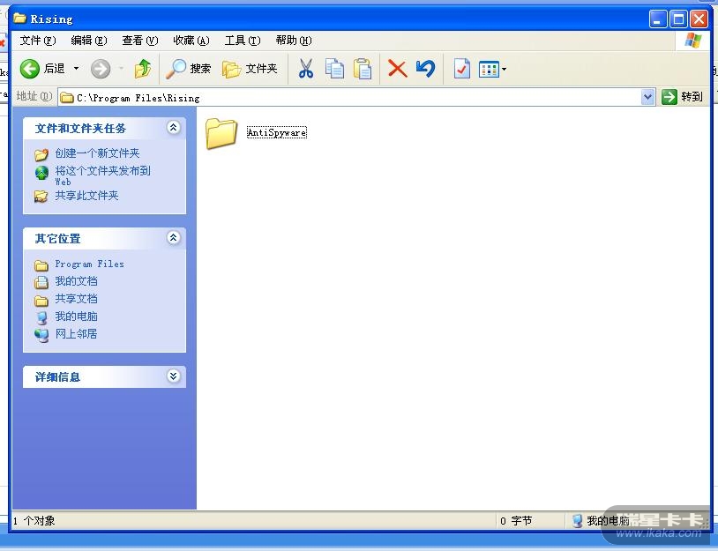Click the publish to Web globe icon
This screenshot has width=718, height=551.
tap(41, 173)
